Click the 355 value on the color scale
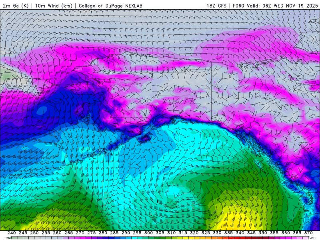 pos(274,233)
